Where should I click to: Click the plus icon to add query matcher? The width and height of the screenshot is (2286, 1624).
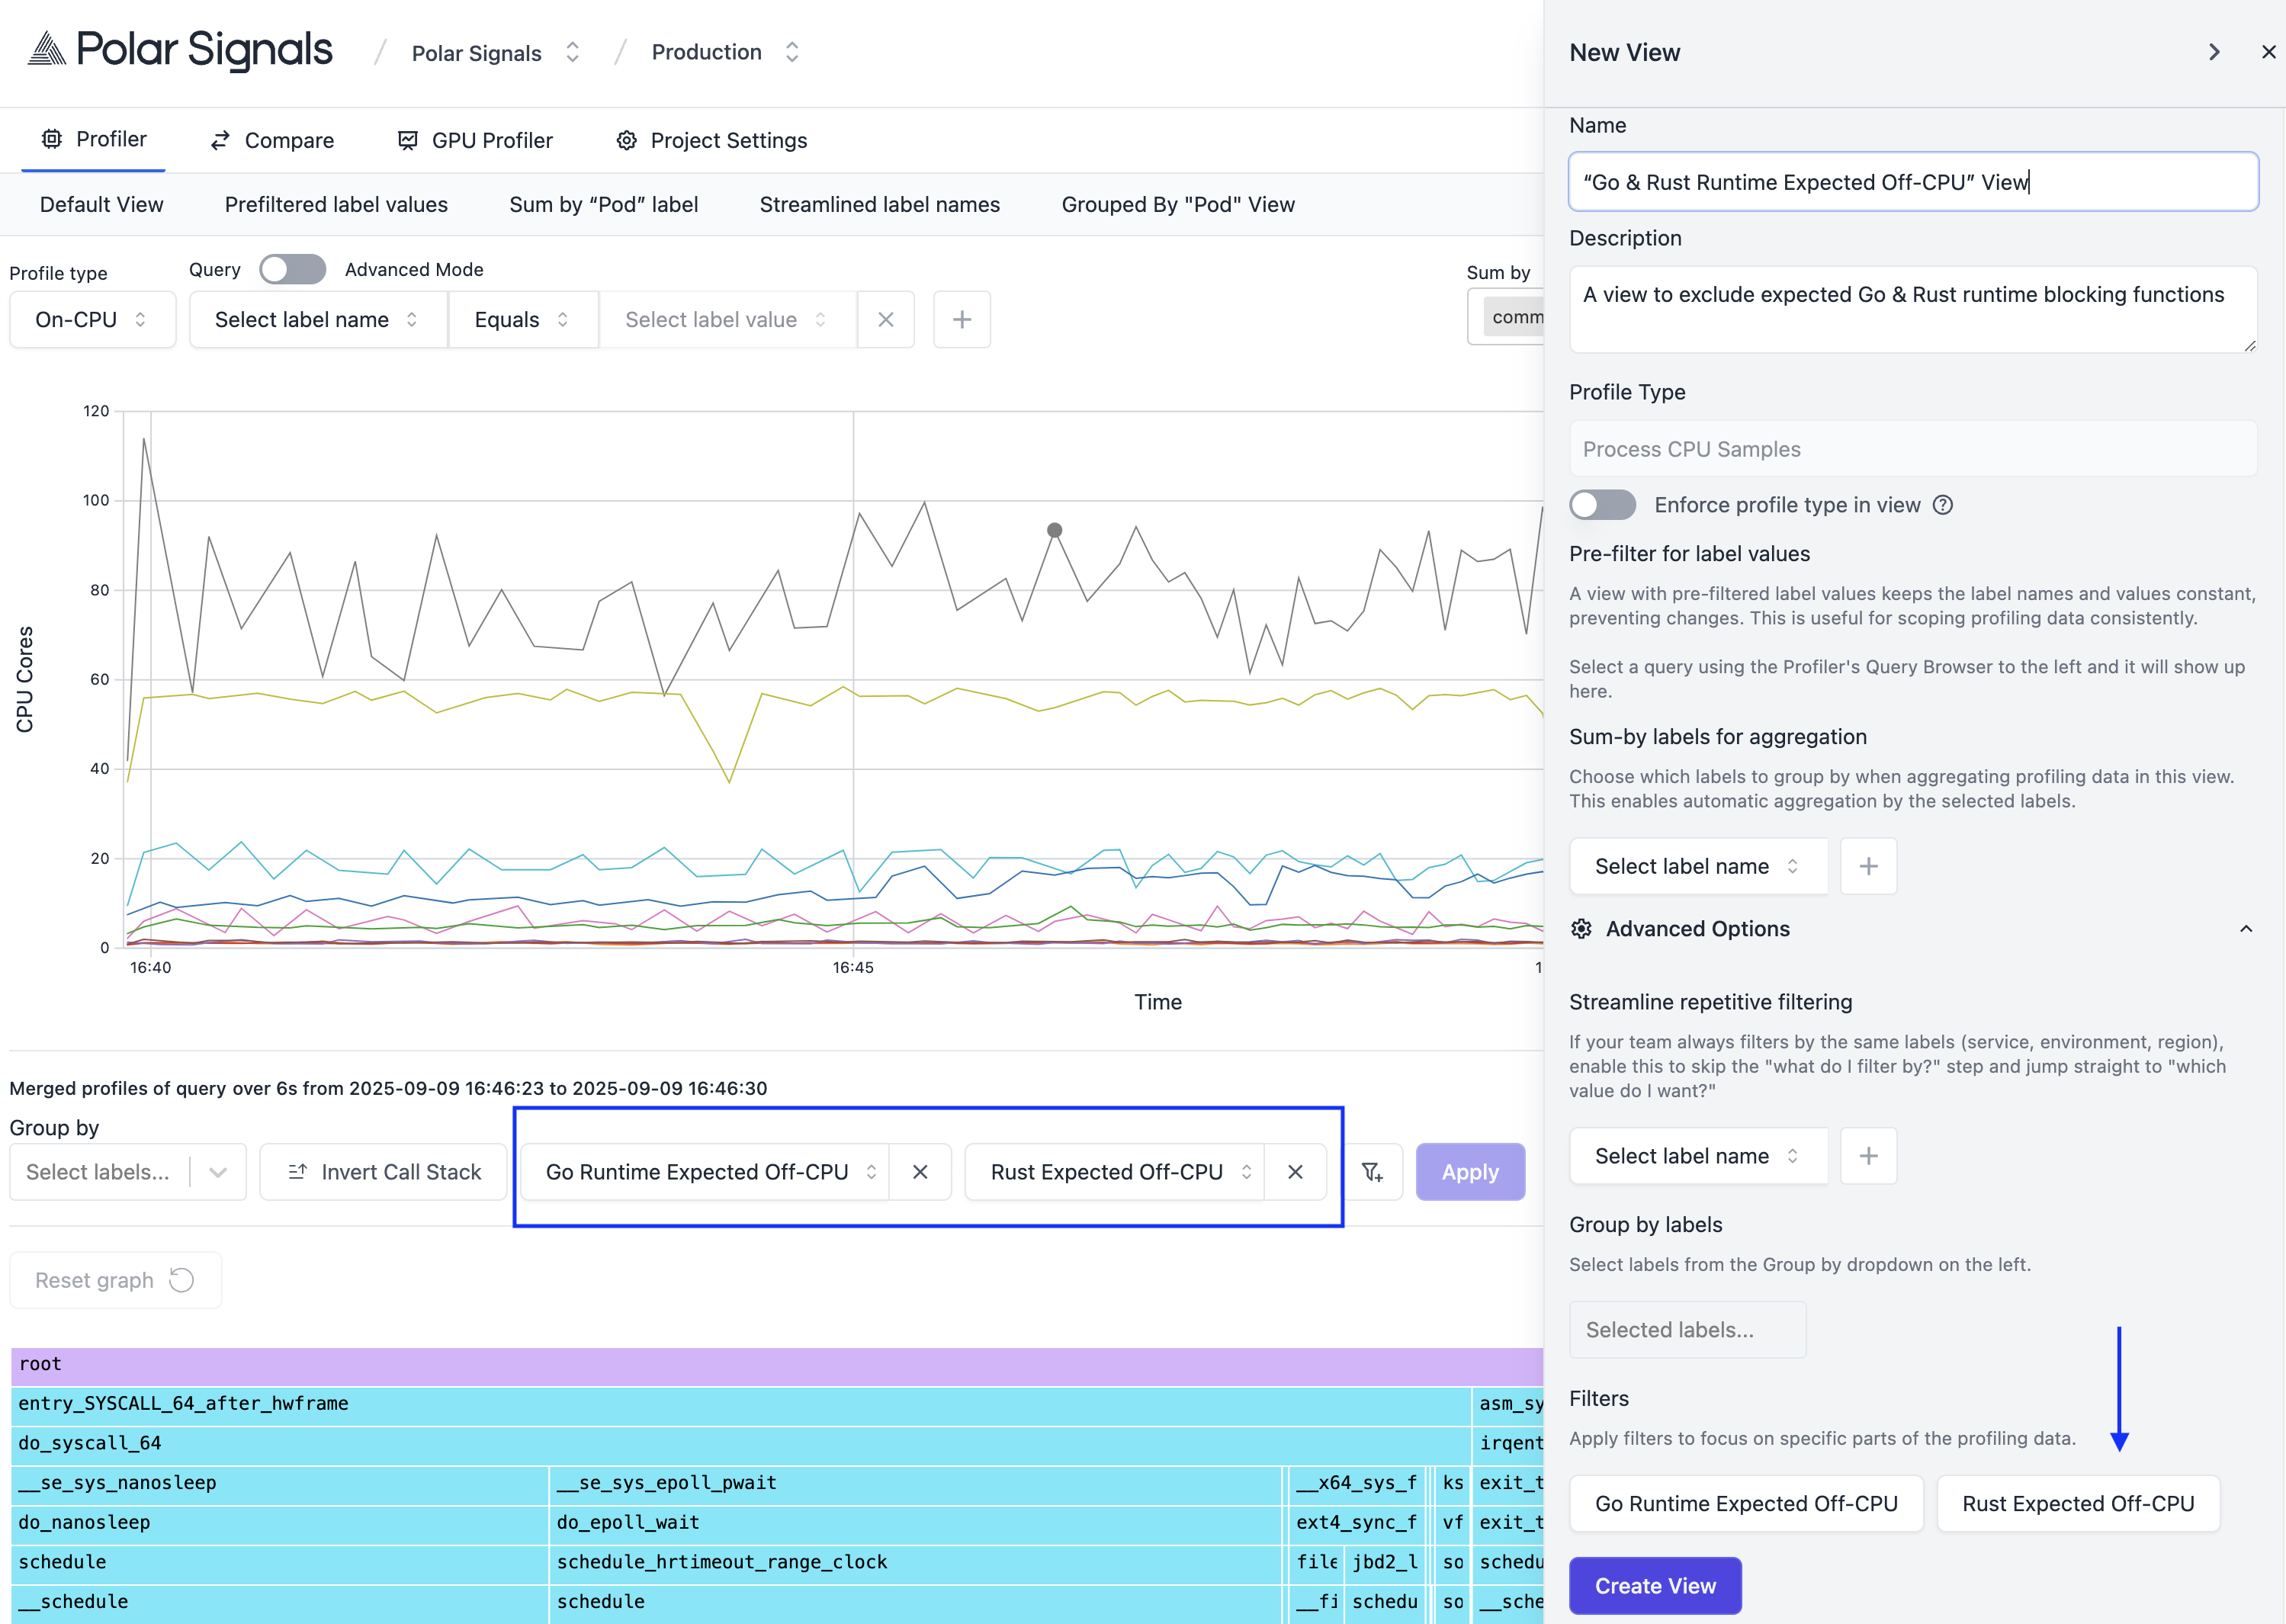click(x=961, y=320)
